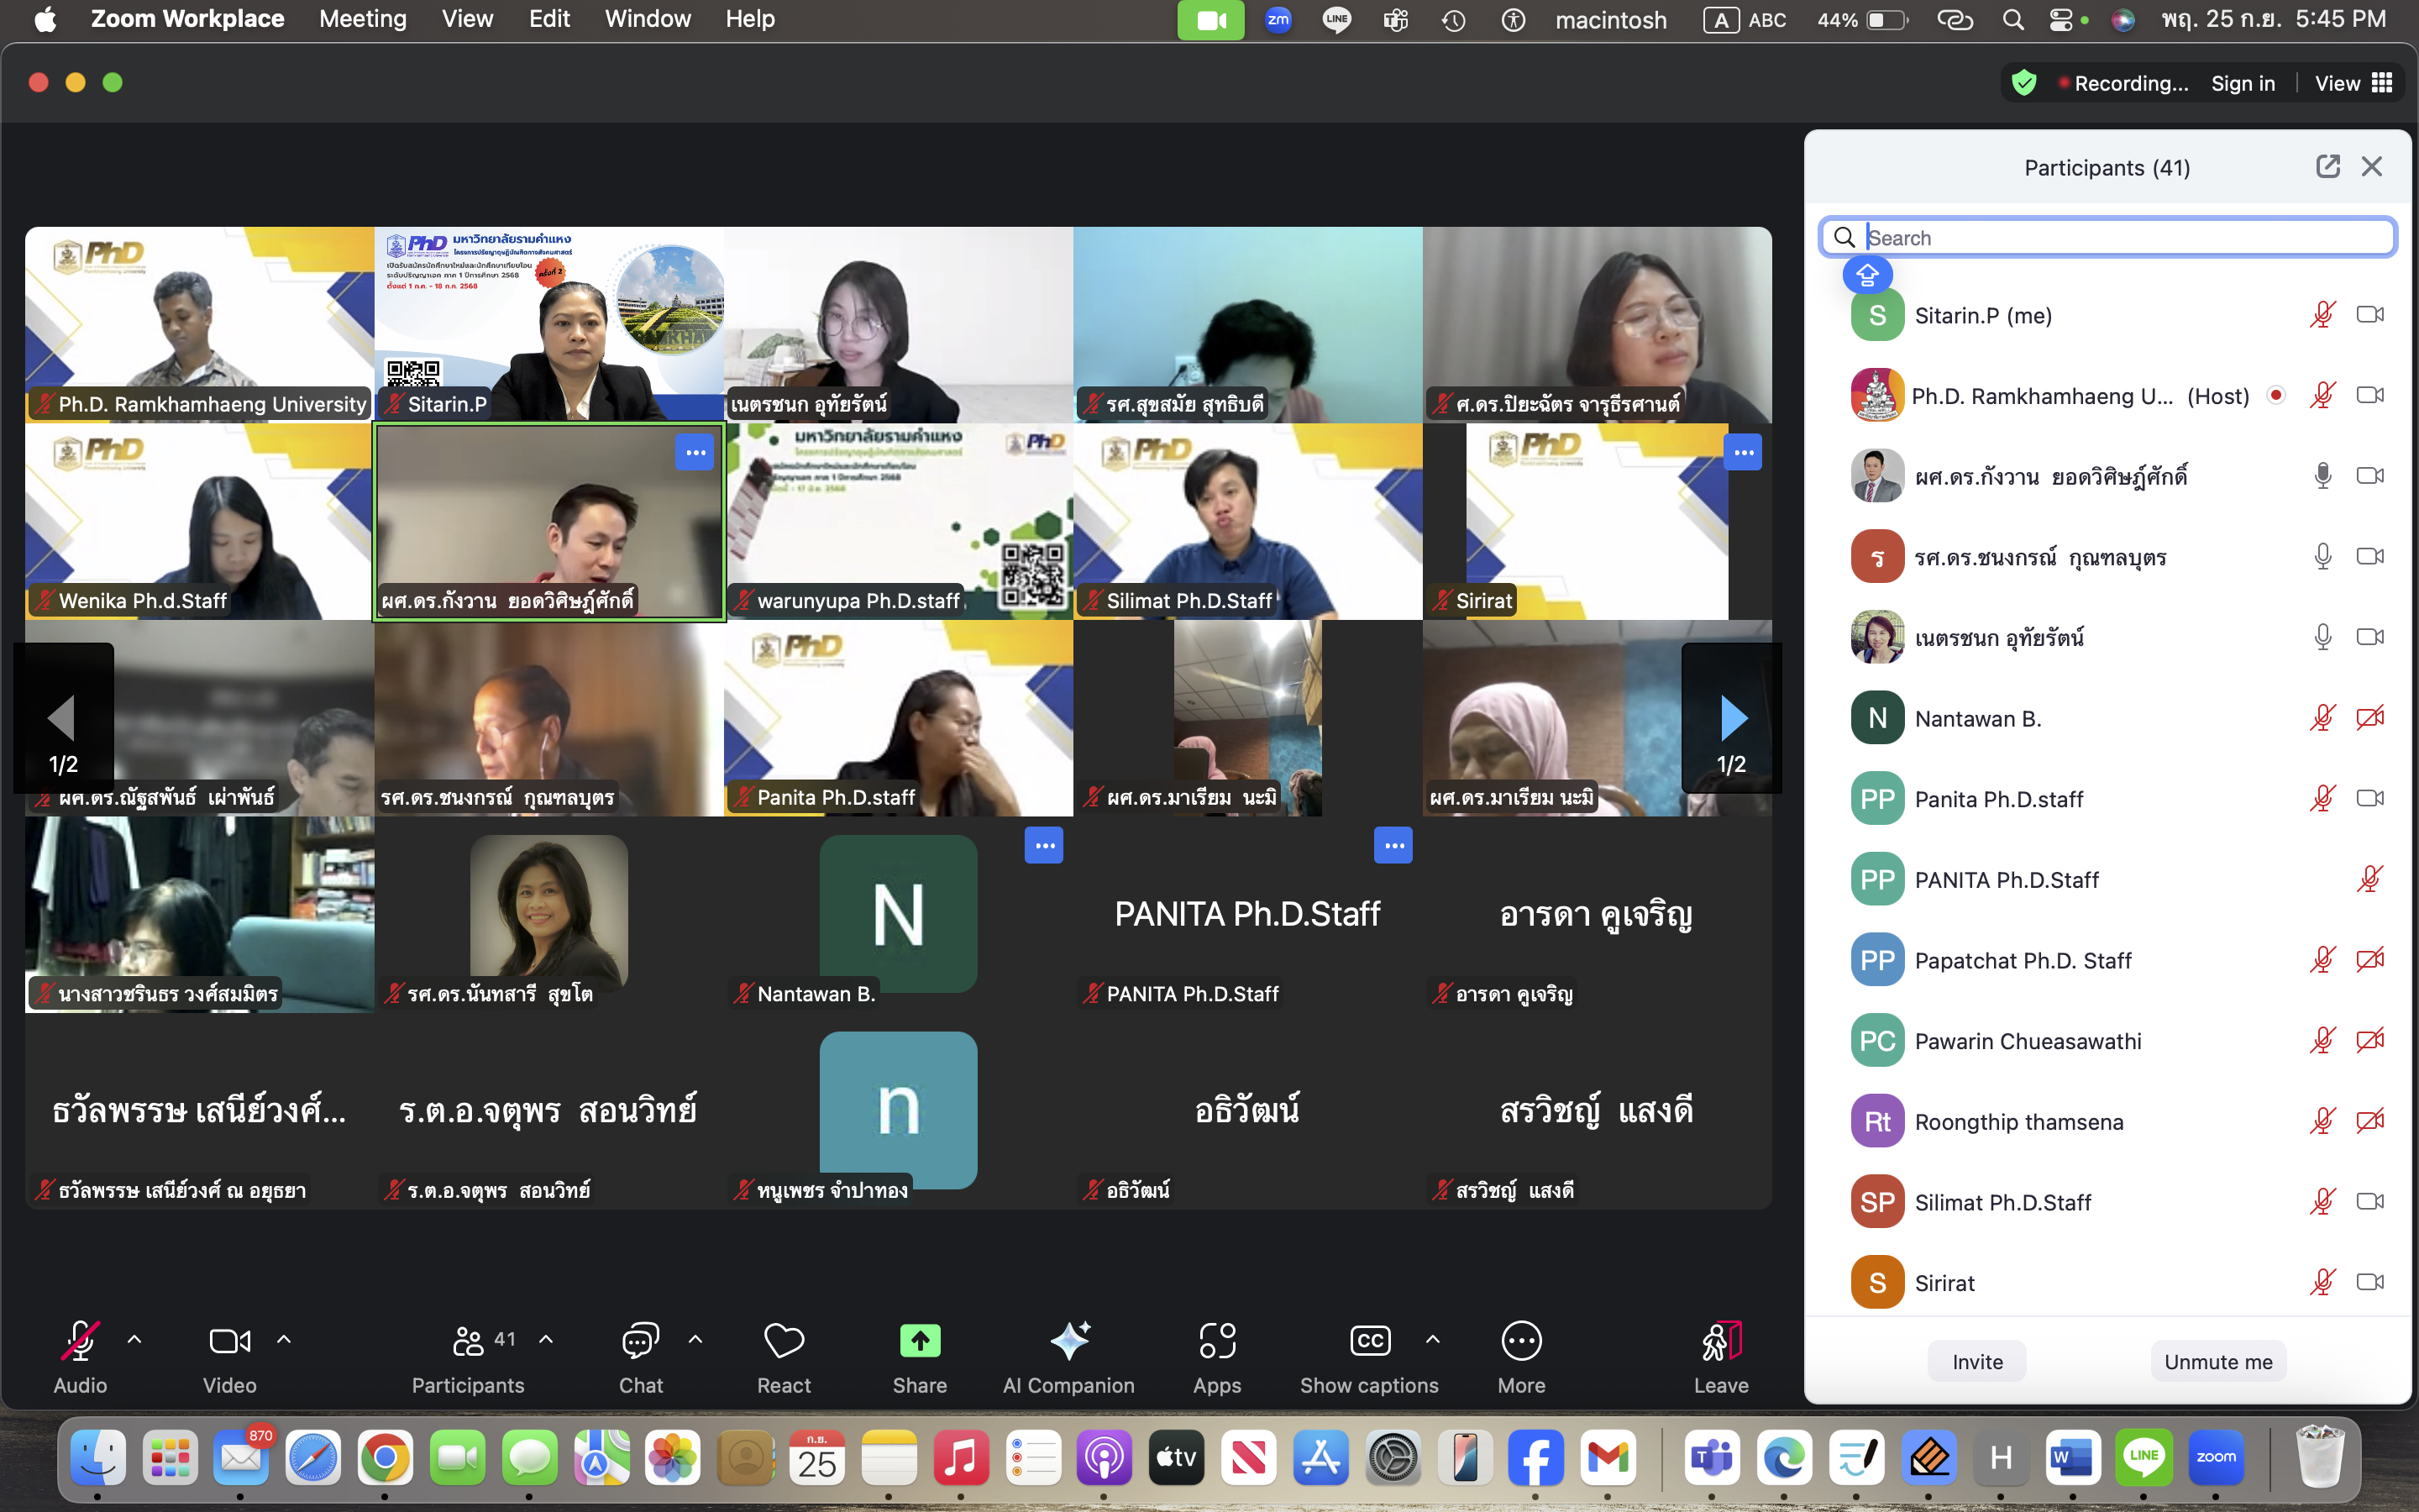The height and width of the screenshot is (1512, 2419).
Task: Toggle the Video camera button
Action: pyautogui.click(x=229, y=1341)
